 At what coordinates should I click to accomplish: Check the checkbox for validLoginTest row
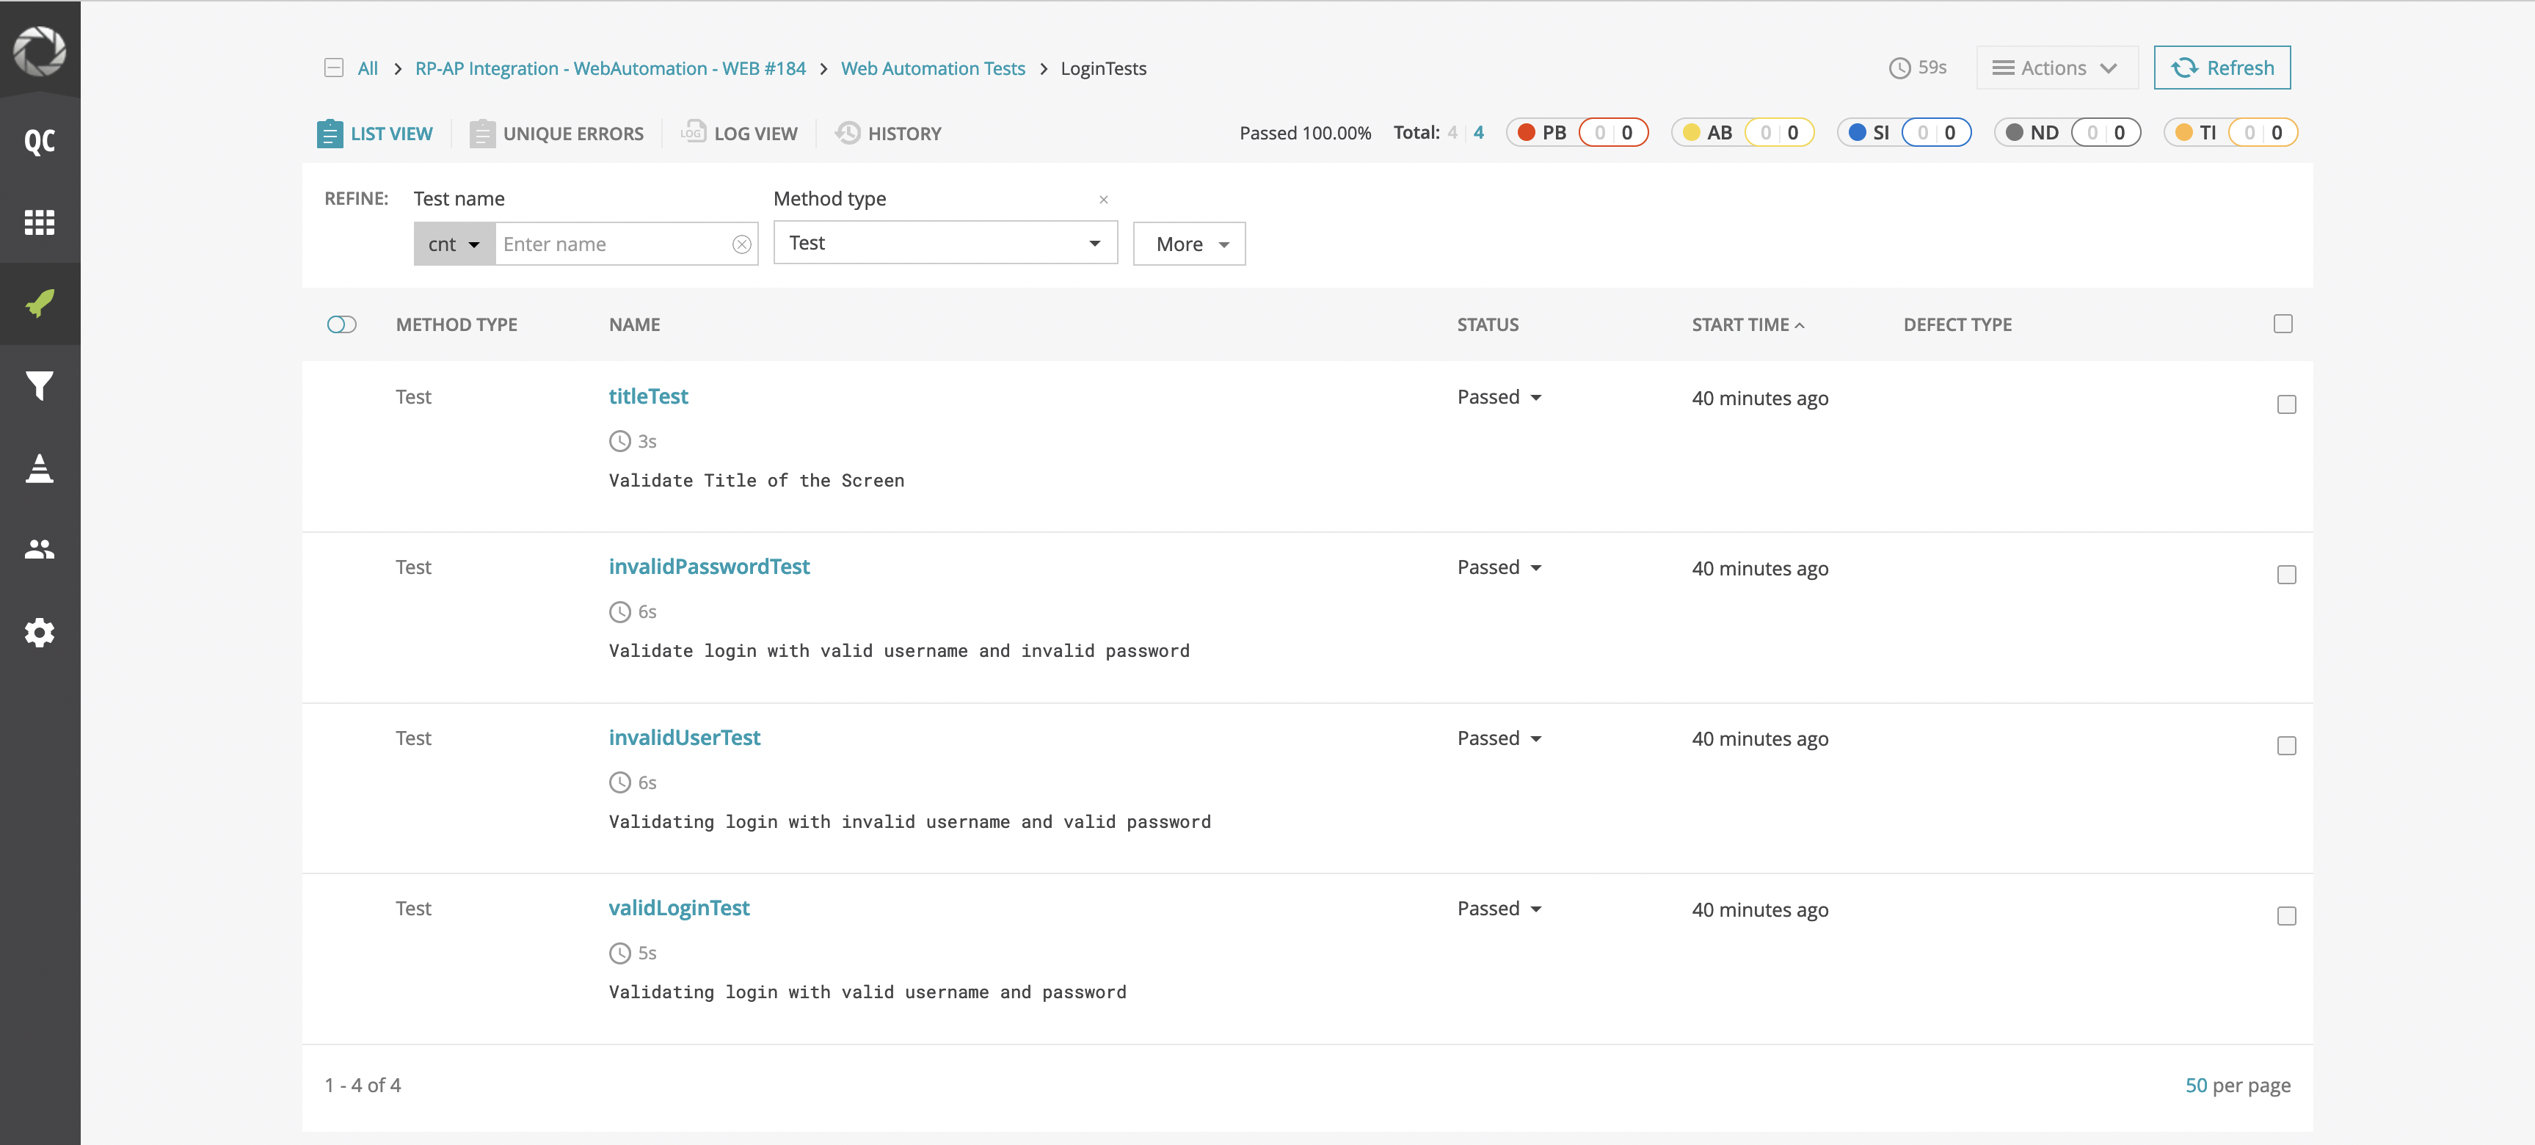pyautogui.click(x=2287, y=915)
